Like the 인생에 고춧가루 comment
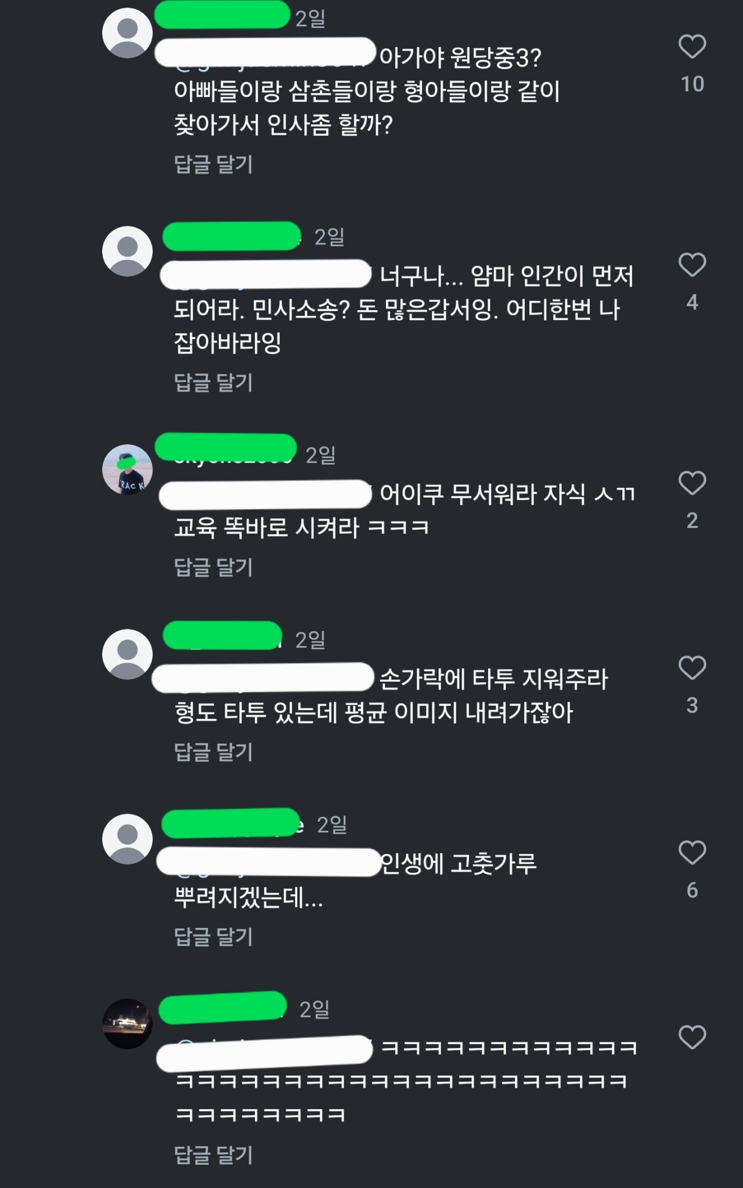 692,853
